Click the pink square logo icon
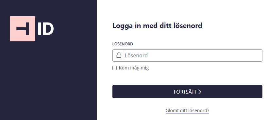 tap(23, 29)
